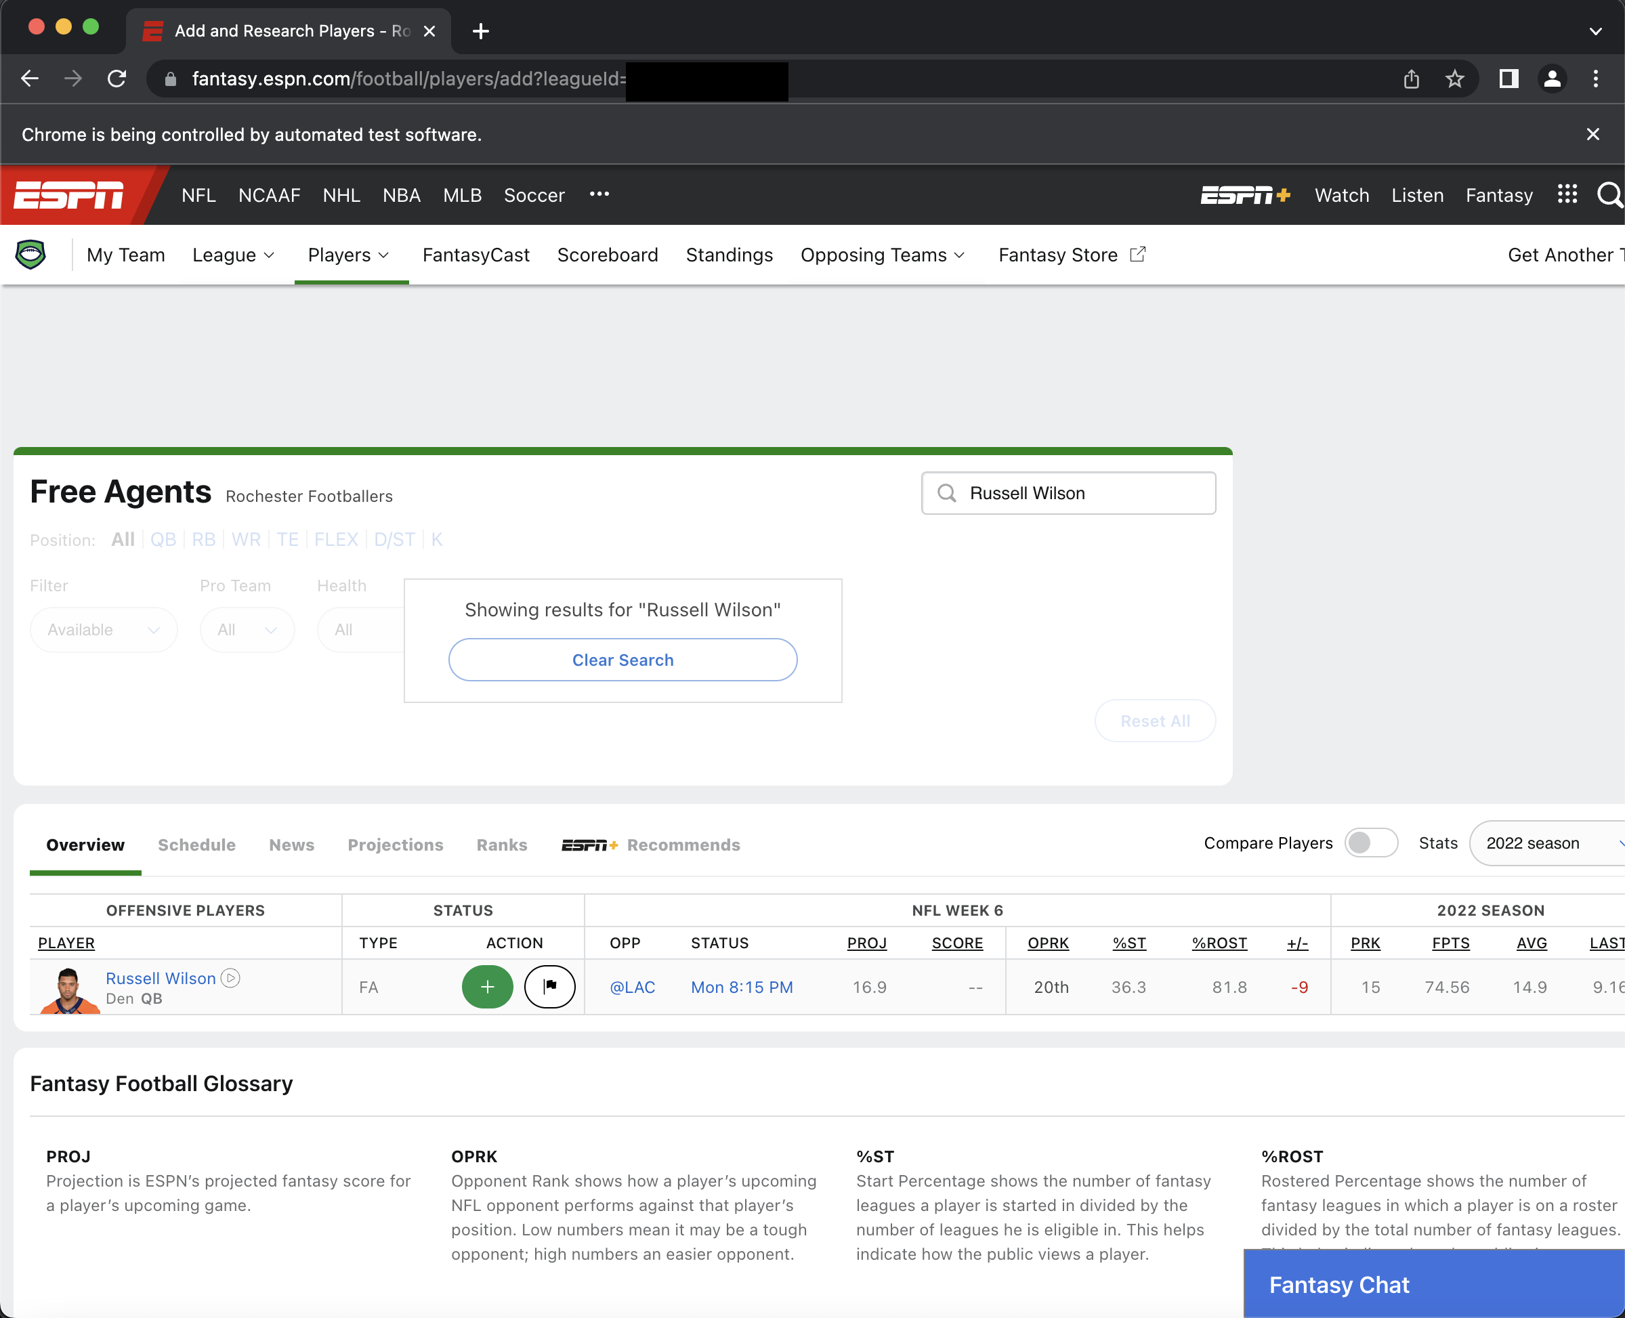
Task: Click the ESPN+ logo in header
Action: click(1245, 195)
